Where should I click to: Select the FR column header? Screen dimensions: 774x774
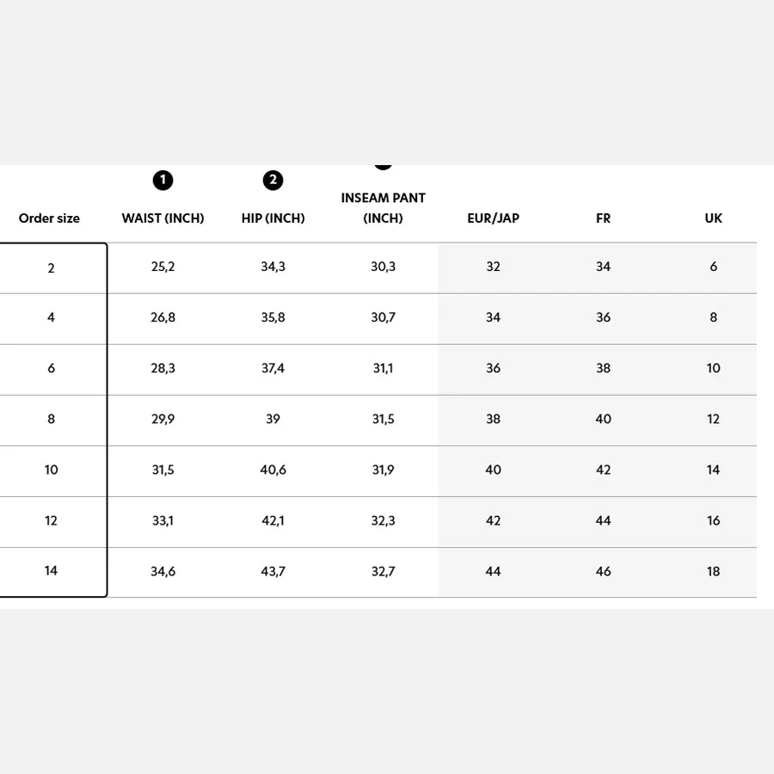pyautogui.click(x=603, y=218)
